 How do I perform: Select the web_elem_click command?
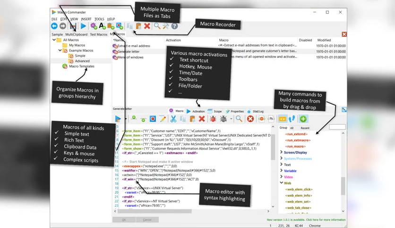[x=299, y=189]
